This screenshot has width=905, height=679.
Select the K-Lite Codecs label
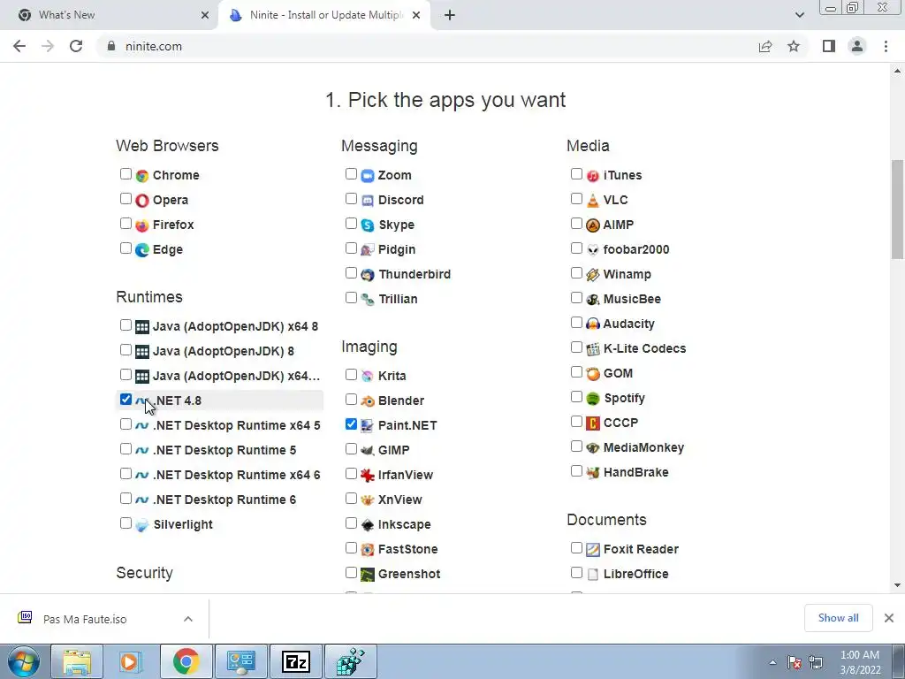(644, 348)
